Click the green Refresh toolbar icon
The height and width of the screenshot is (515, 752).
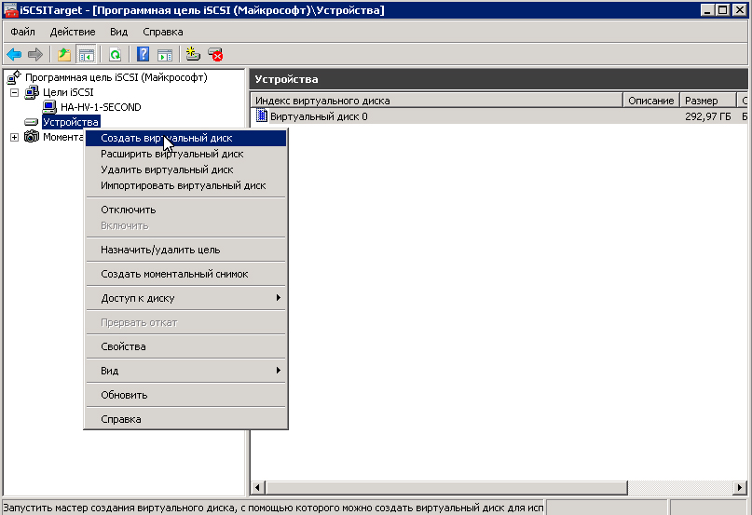tap(116, 55)
